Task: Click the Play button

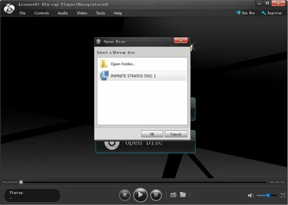Action: (140, 195)
